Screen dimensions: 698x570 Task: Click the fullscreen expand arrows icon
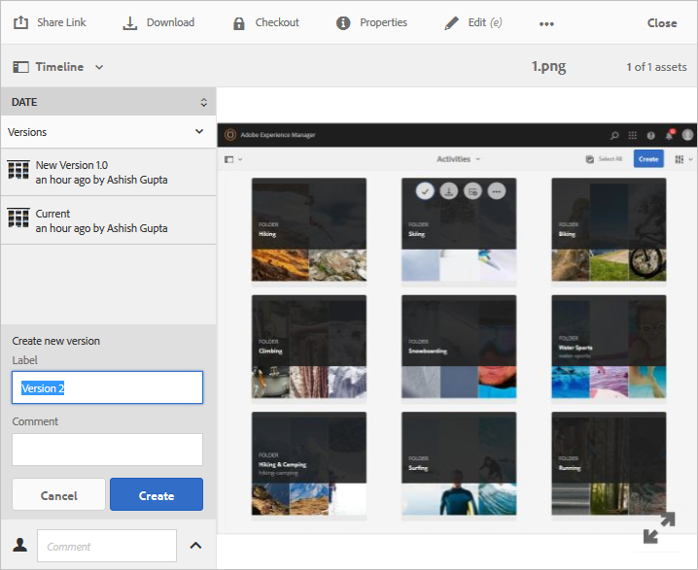(658, 528)
